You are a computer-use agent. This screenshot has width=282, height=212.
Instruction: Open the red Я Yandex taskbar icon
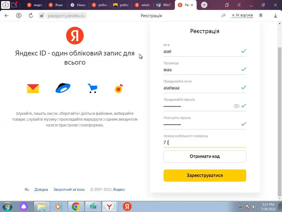pyautogui.click(x=127, y=206)
